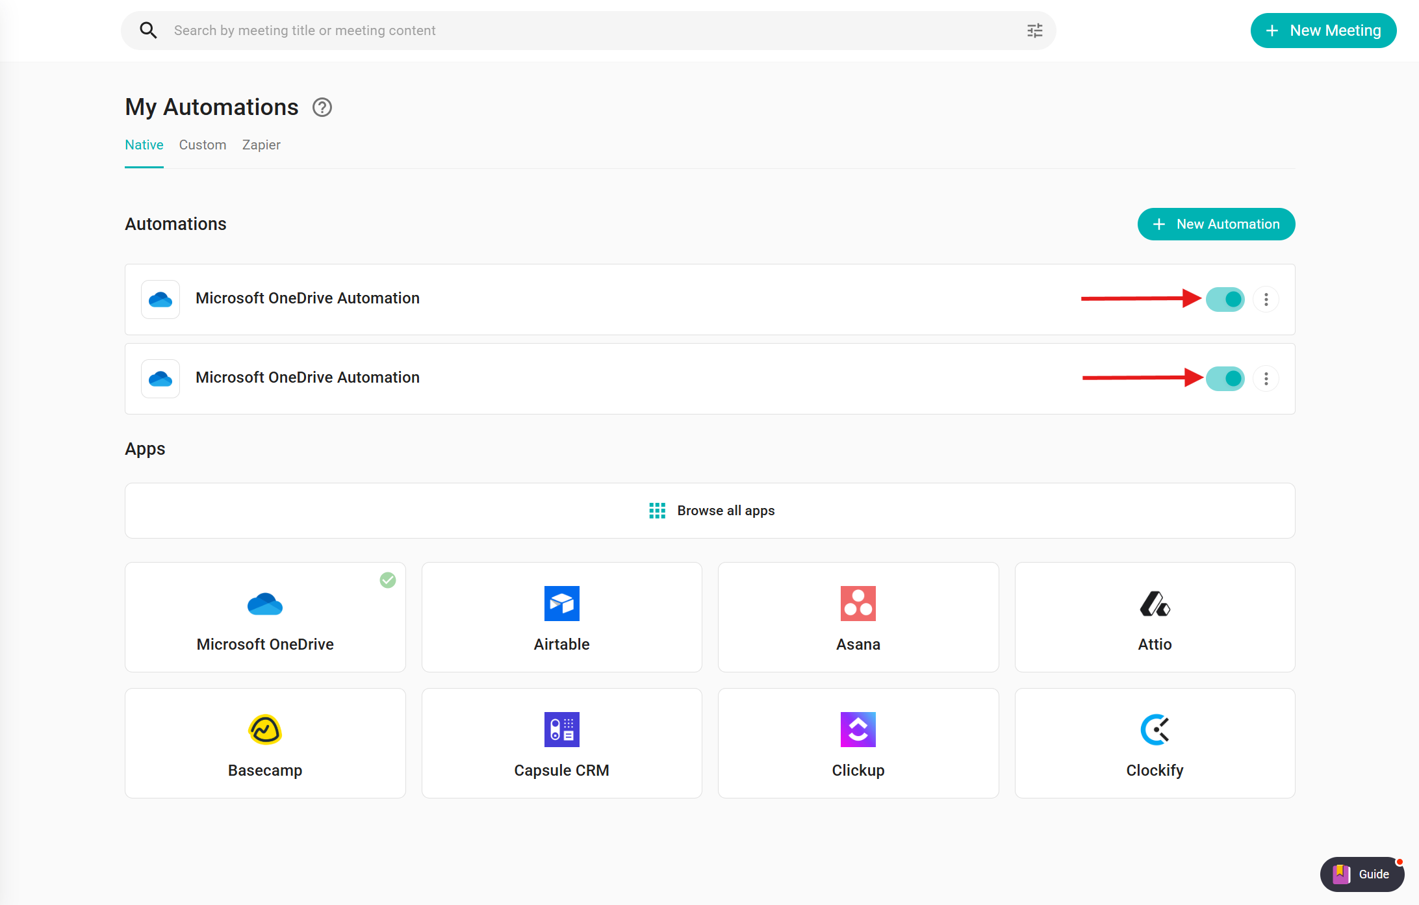1419x905 pixels.
Task: Click the New Automation button
Action: (x=1216, y=224)
